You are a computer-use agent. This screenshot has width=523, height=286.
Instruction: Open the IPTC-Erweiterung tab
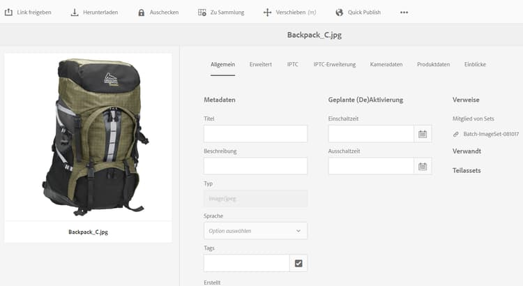pos(335,64)
